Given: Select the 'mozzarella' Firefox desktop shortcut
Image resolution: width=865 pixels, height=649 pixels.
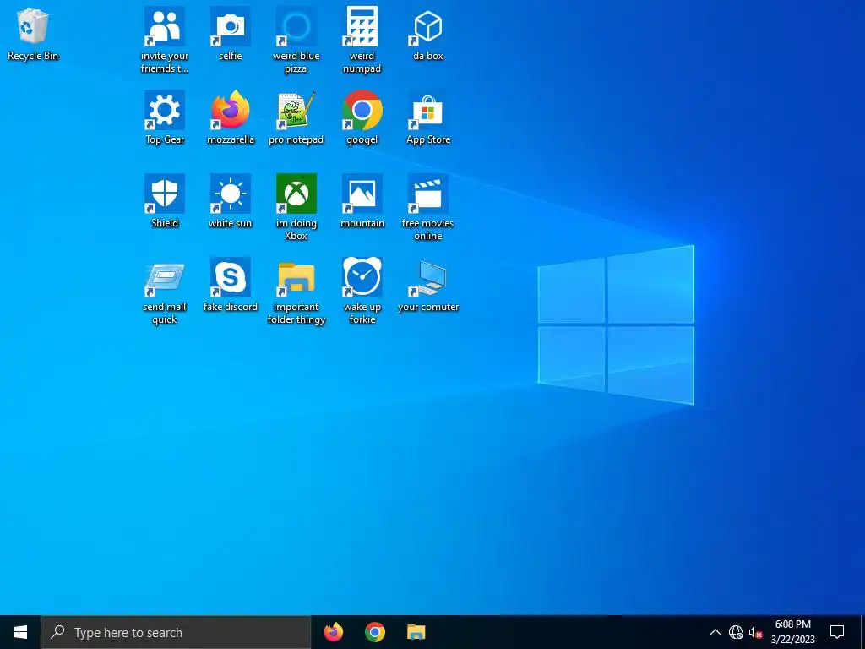Looking at the screenshot, I should pyautogui.click(x=230, y=117).
